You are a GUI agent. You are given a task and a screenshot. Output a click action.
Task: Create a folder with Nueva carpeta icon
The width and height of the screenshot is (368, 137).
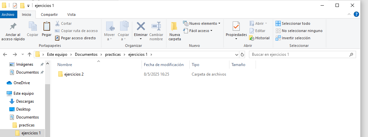pos(174,27)
